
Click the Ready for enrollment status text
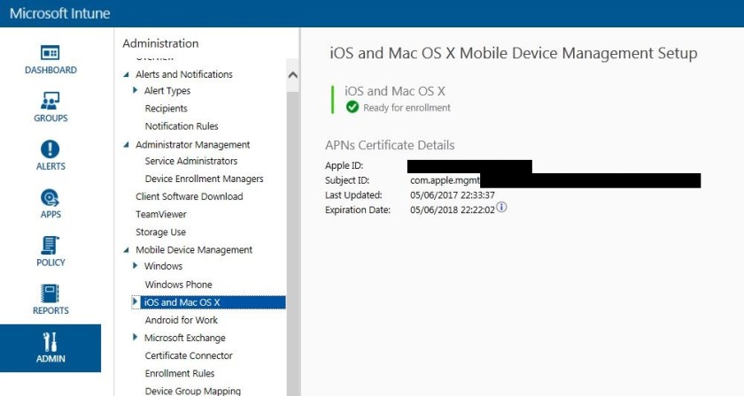[x=407, y=108]
